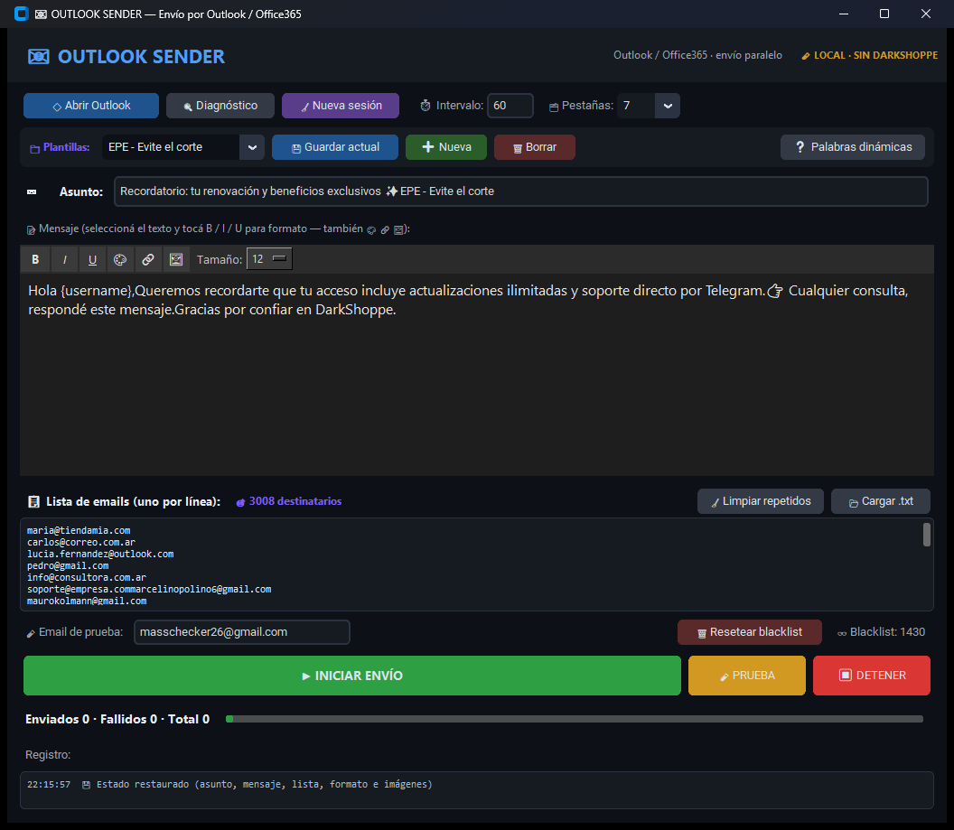Focus the Intervalo field showing 60
The width and height of the screenshot is (954, 830).
tap(510, 106)
